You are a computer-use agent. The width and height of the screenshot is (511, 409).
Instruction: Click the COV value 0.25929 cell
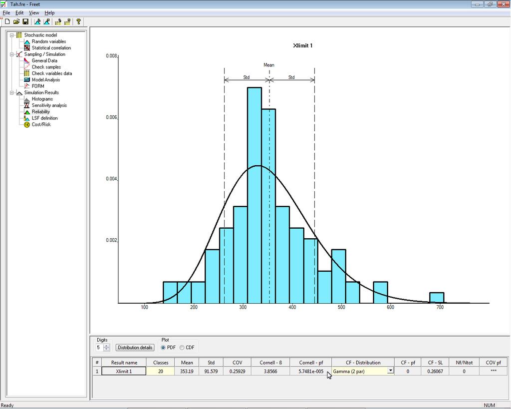coord(237,371)
